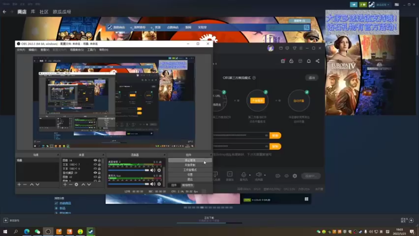Move scene down in OBS scenes panel

[37, 185]
